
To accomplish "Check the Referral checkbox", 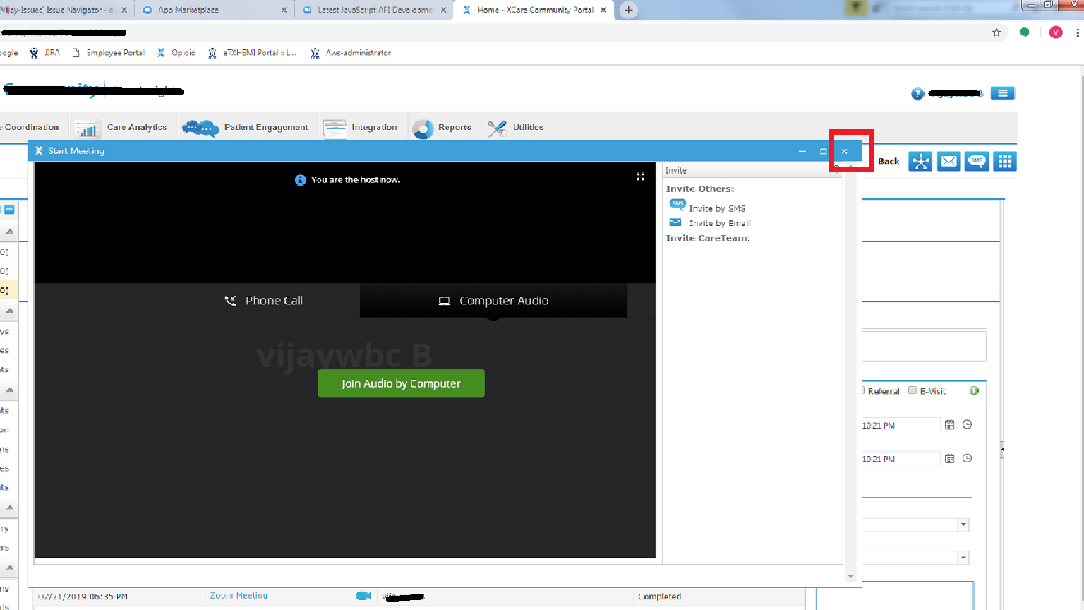I will (x=862, y=390).
